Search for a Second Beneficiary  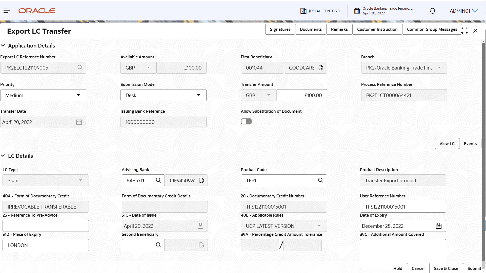(158, 245)
